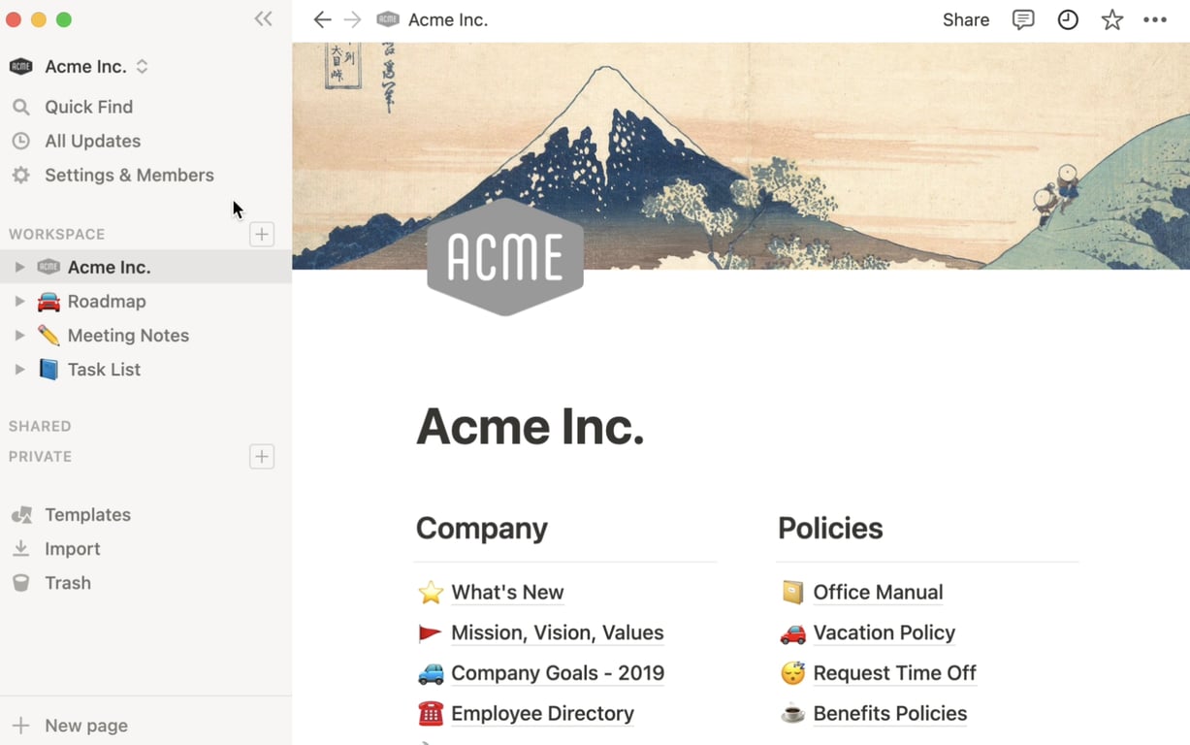Viewport: 1190px width, 745px height.
Task: Open the Acme Inc. workspace switcher
Action: tap(85, 67)
